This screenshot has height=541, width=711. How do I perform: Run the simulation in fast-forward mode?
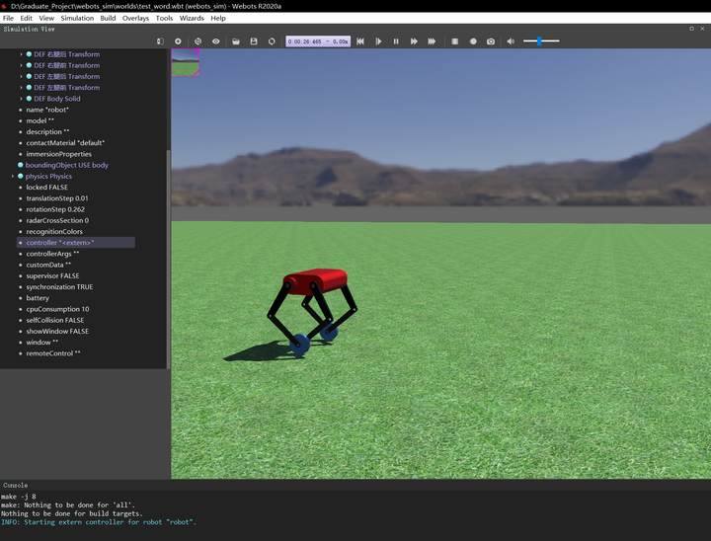tap(414, 41)
